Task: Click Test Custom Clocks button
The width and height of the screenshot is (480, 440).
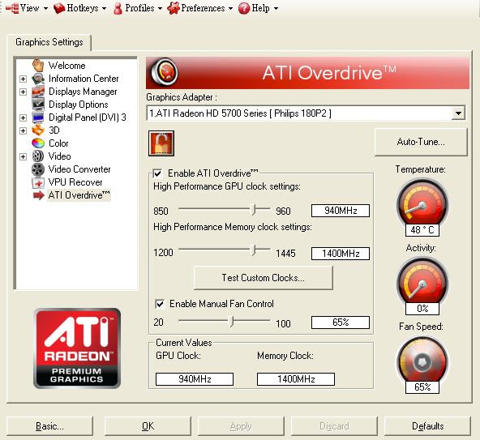Action: click(264, 278)
